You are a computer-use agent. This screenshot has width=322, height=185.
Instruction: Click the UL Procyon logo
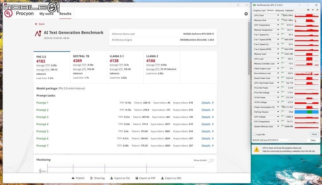(8, 14)
